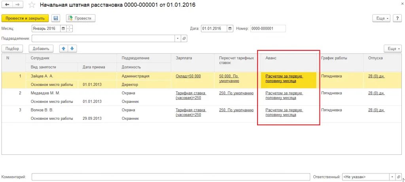This screenshot has width=405, height=182.
Task: Open the Оклад=50 000 salary link
Action: (x=188, y=76)
